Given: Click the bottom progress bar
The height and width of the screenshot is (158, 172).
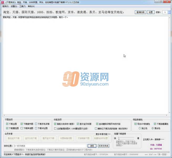Looking at the screenshot, I should 87,152.
